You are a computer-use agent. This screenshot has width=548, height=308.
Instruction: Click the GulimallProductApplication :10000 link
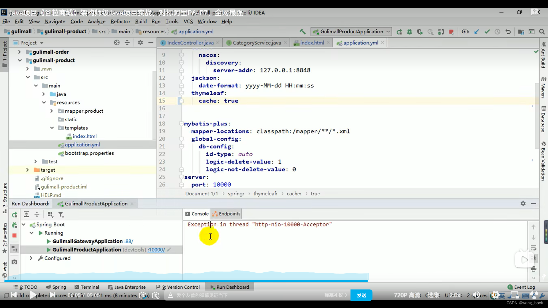156,249
